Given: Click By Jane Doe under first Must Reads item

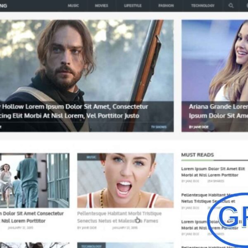Looking at the screenshot, I should (x=190, y=181).
